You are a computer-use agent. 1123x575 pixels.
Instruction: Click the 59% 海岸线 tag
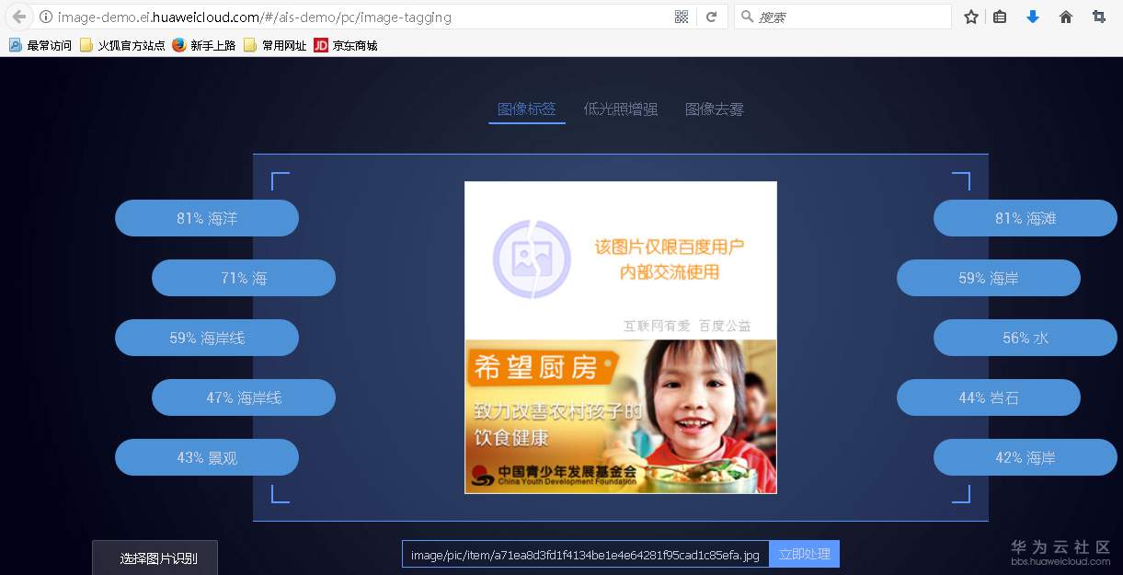coord(207,338)
